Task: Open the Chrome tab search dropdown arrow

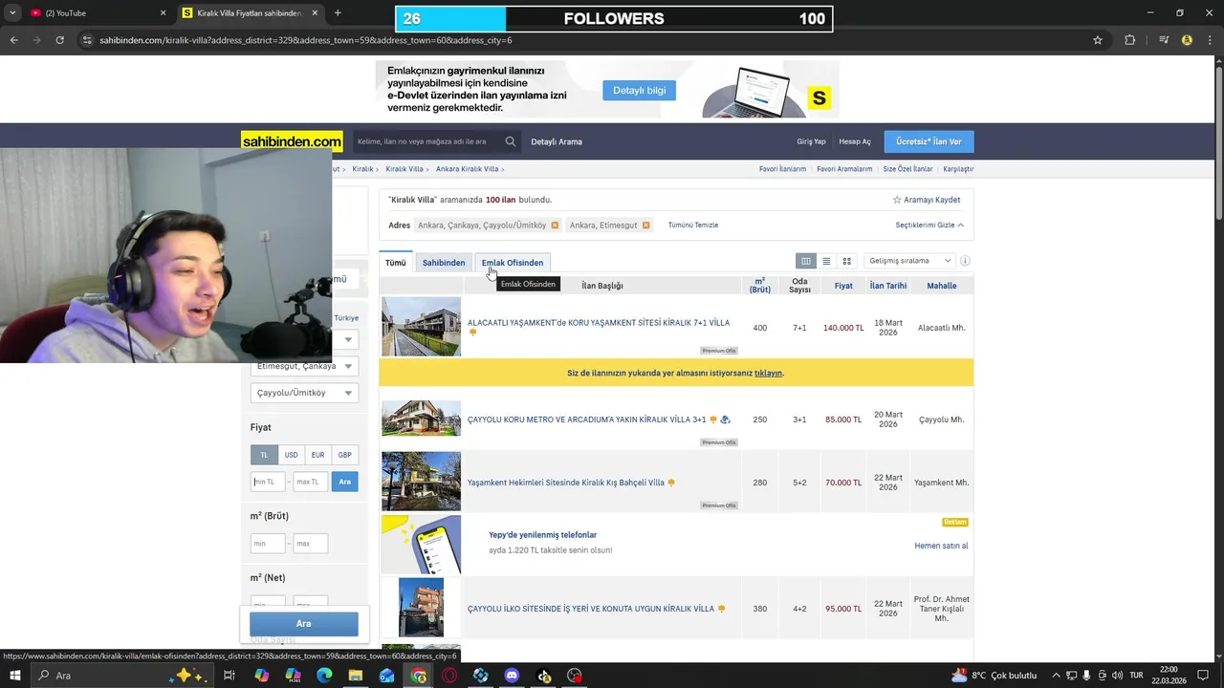Action: coord(12,12)
